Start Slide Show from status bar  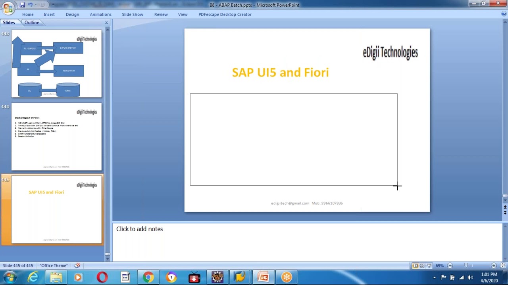[429, 266]
